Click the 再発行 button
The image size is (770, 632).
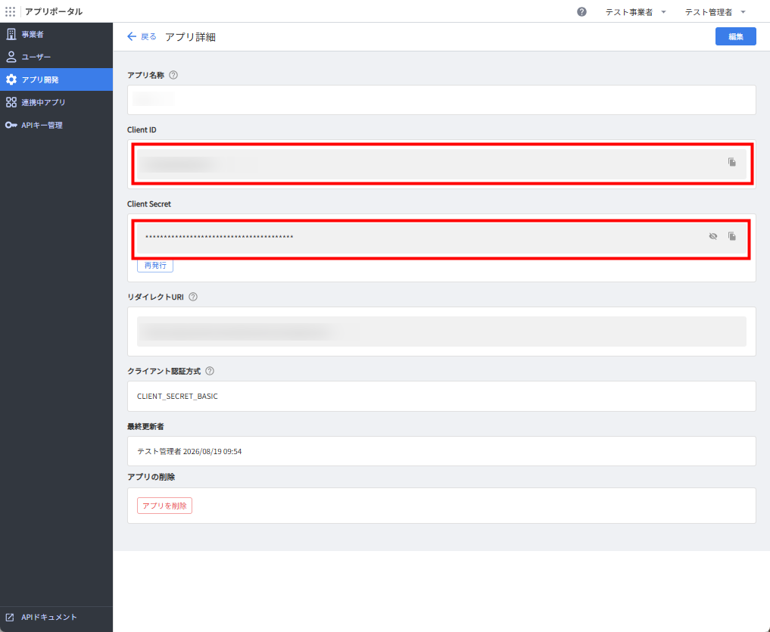[x=155, y=265]
